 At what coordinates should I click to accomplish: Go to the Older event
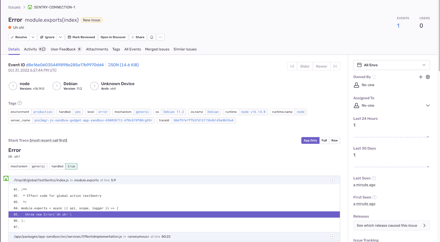(305, 66)
